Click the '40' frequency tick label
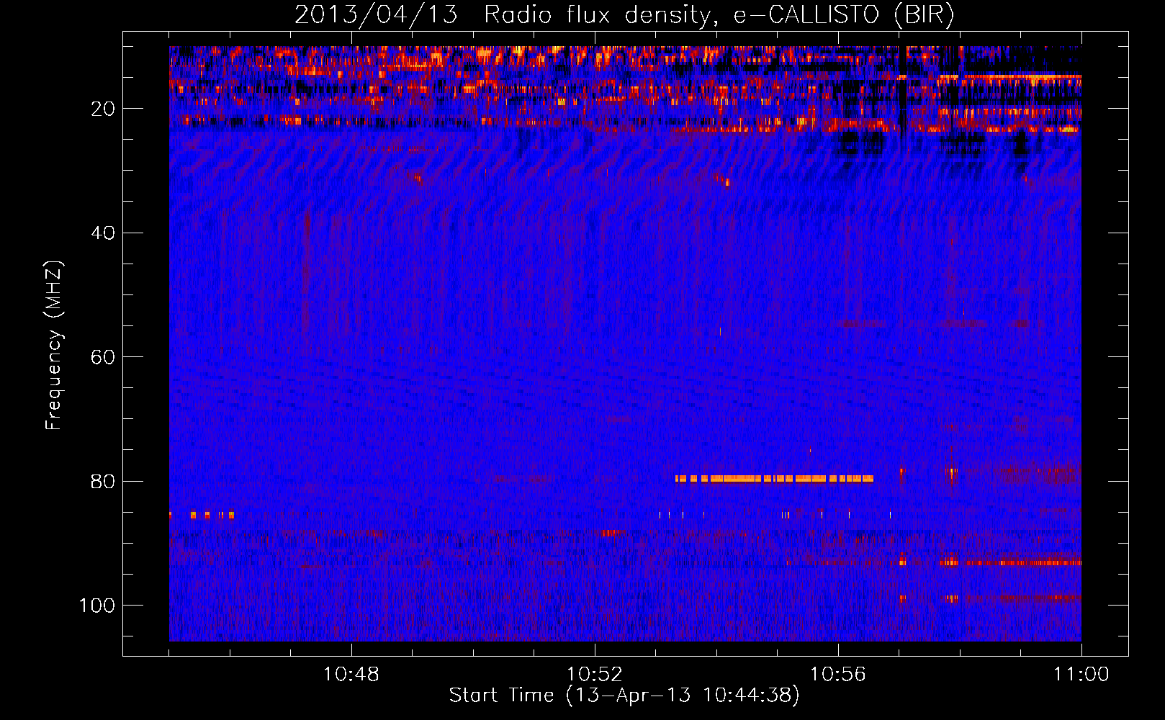The image size is (1165, 720). [x=103, y=233]
